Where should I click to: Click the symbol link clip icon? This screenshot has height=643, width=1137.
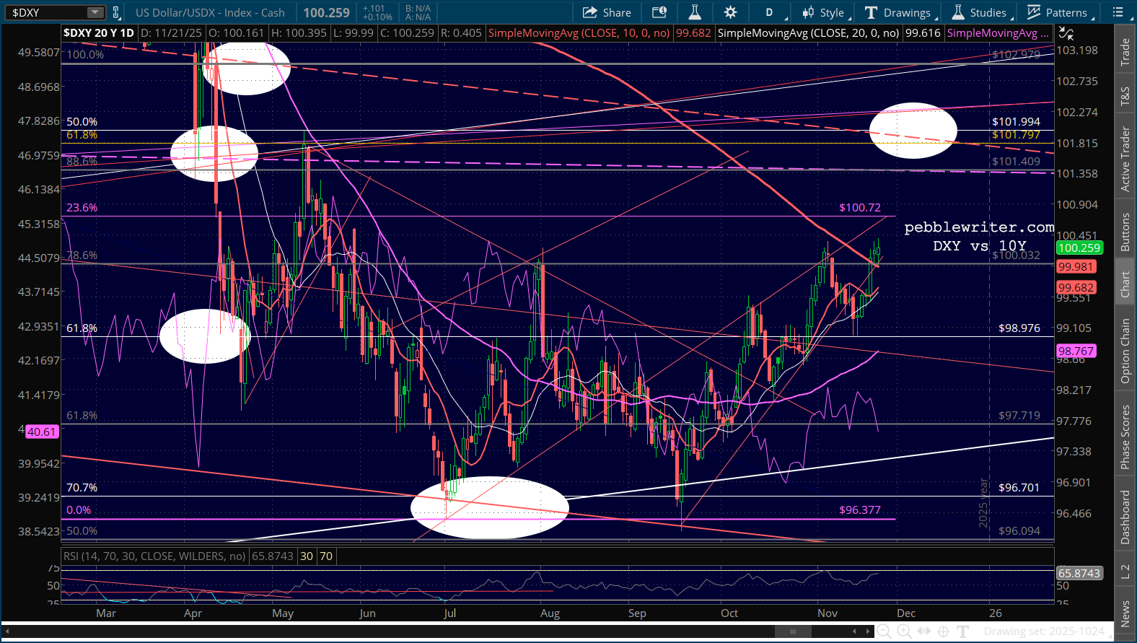tap(116, 12)
